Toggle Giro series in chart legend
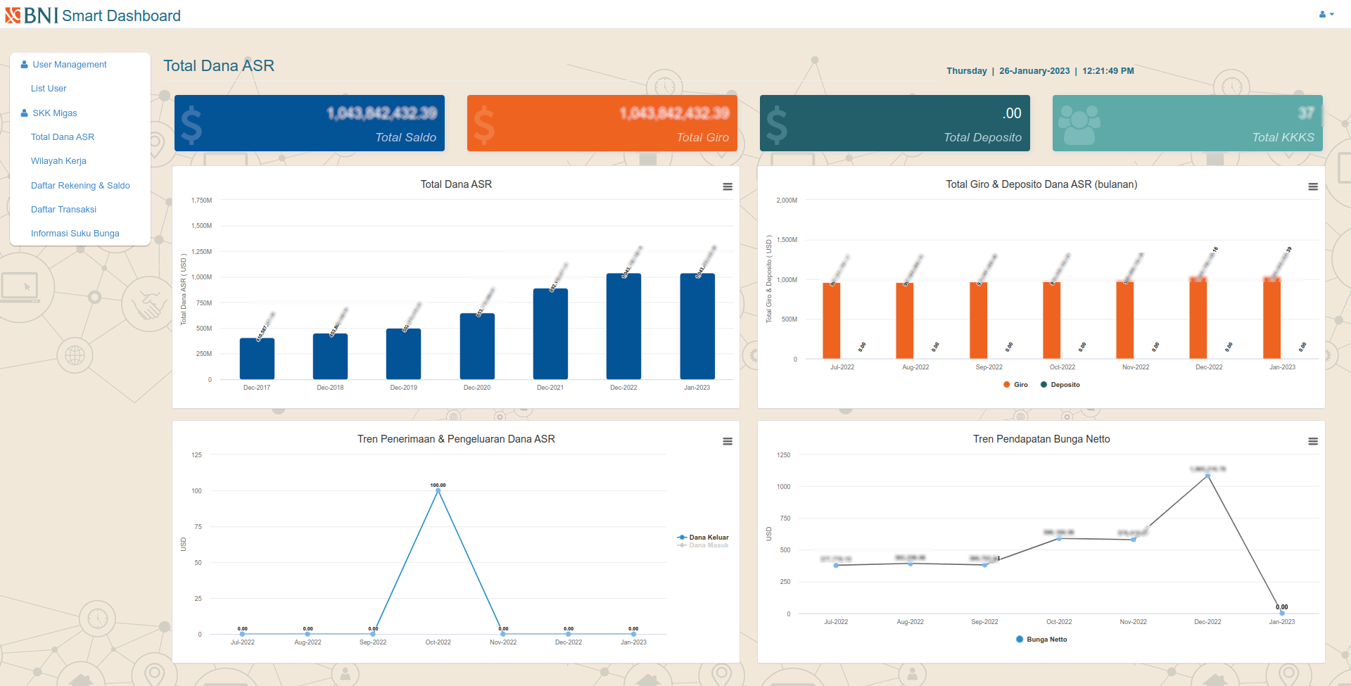This screenshot has width=1351, height=686. pyautogui.click(x=1016, y=385)
